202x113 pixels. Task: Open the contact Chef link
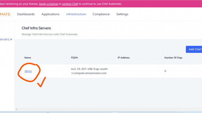70,4
